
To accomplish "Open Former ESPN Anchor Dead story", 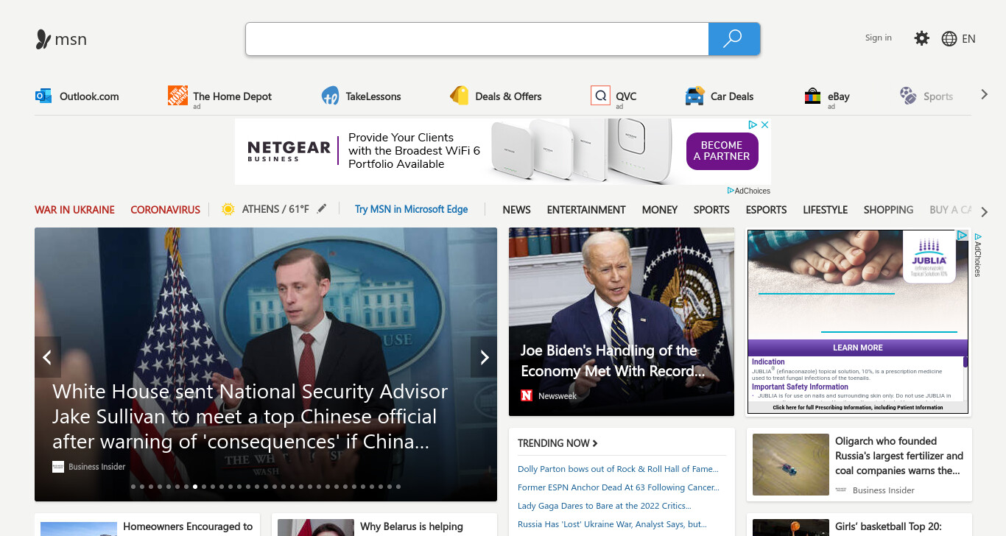I will coord(619,487).
